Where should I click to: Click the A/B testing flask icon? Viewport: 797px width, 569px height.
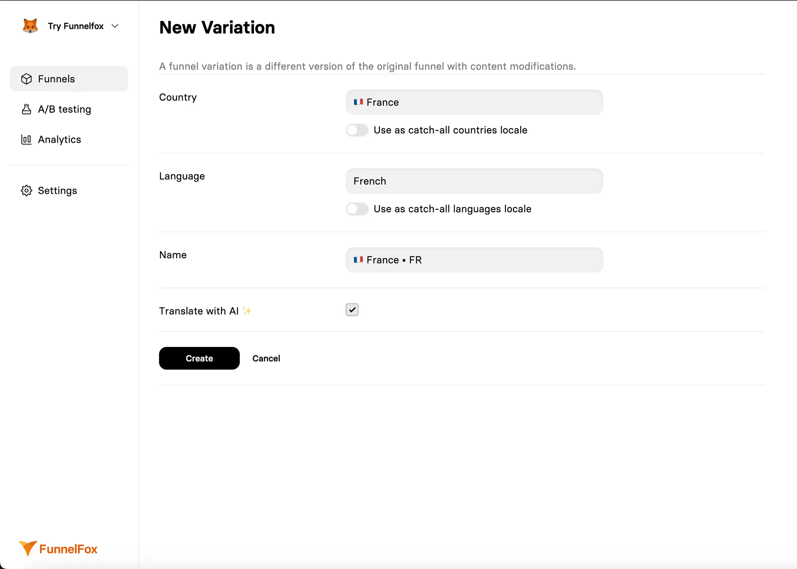(26, 109)
